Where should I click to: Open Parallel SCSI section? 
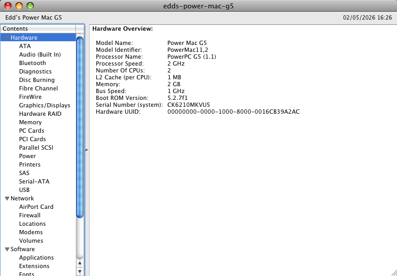point(36,148)
